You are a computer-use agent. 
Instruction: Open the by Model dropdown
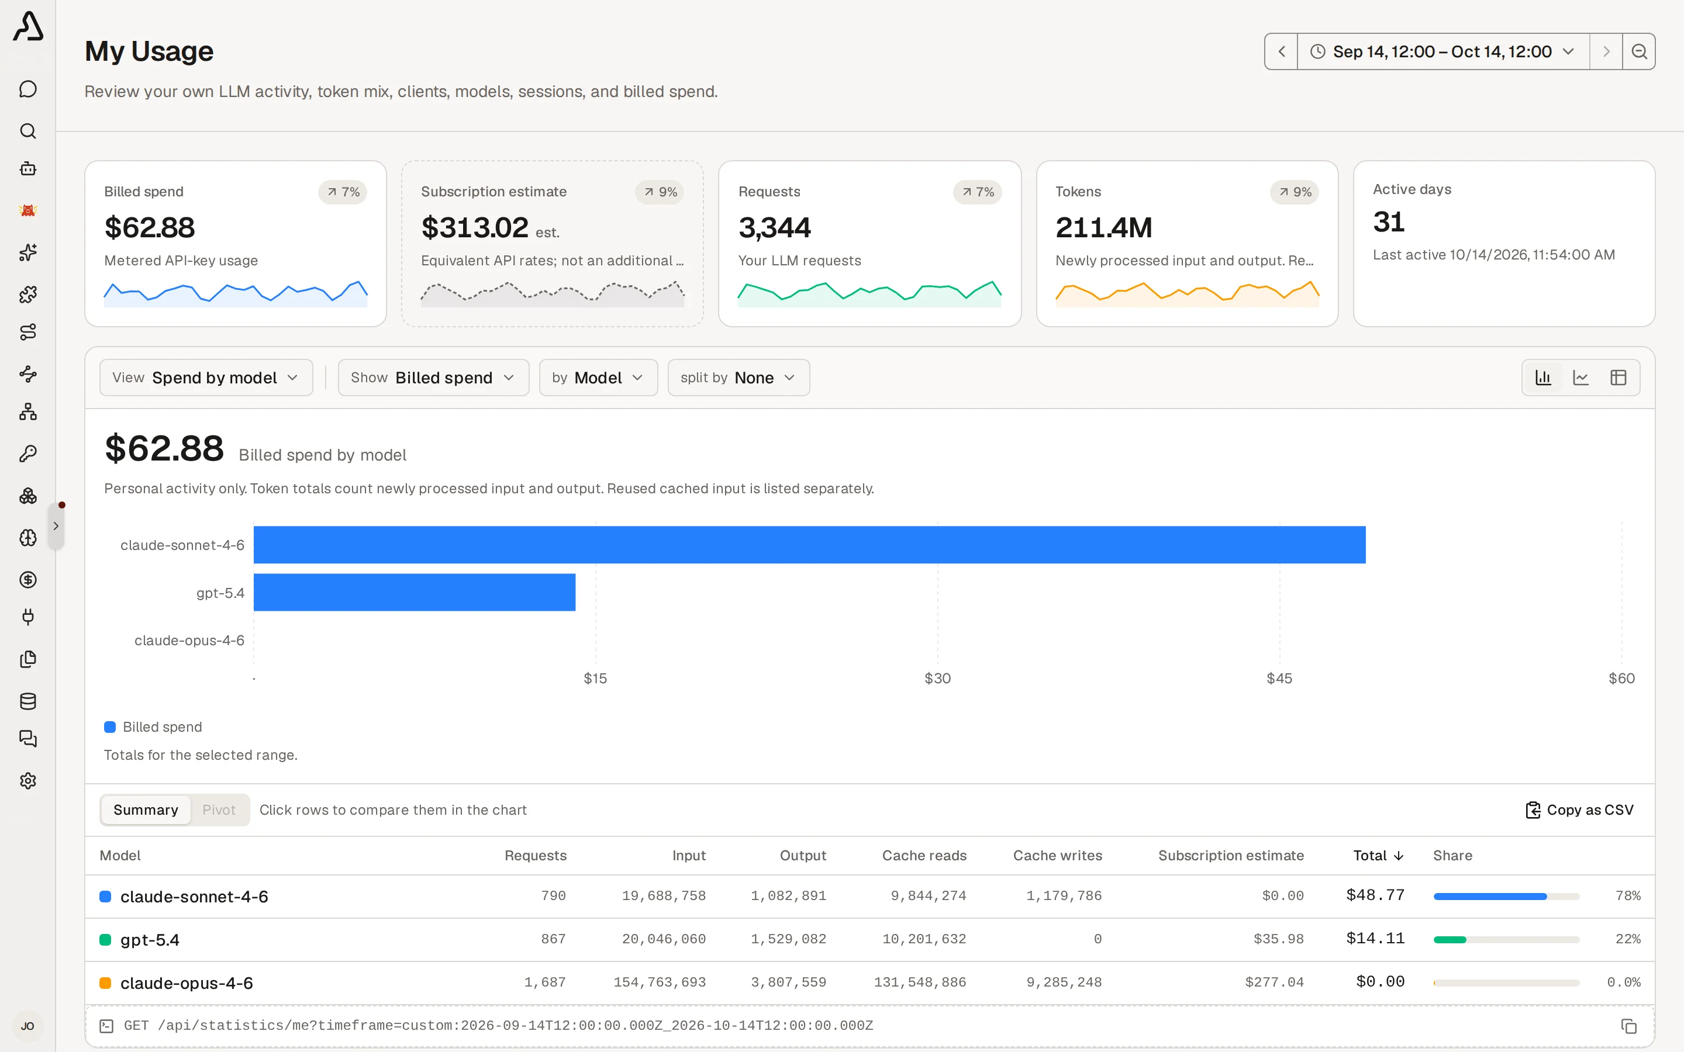pos(598,378)
